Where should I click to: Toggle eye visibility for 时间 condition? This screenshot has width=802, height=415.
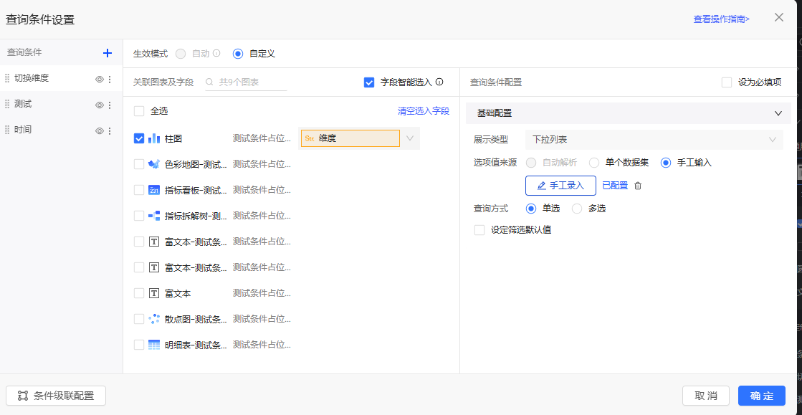pos(100,130)
